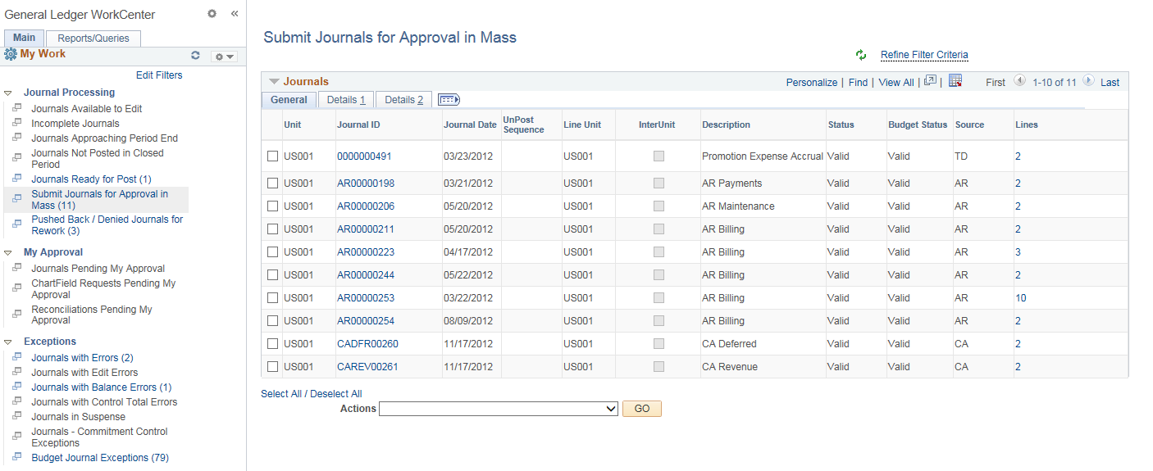Jump to Last page of Journals grid
This screenshot has height=471, width=1153.
(x=1110, y=83)
